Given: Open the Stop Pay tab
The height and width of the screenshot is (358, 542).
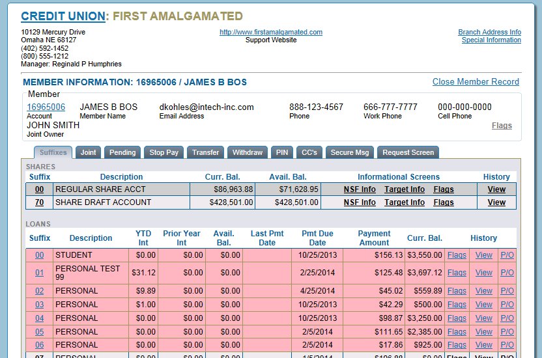Looking at the screenshot, I should point(164,152).
